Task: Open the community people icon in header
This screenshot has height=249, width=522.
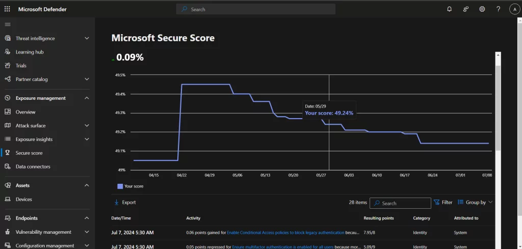Action: click(x=465, y=9)
